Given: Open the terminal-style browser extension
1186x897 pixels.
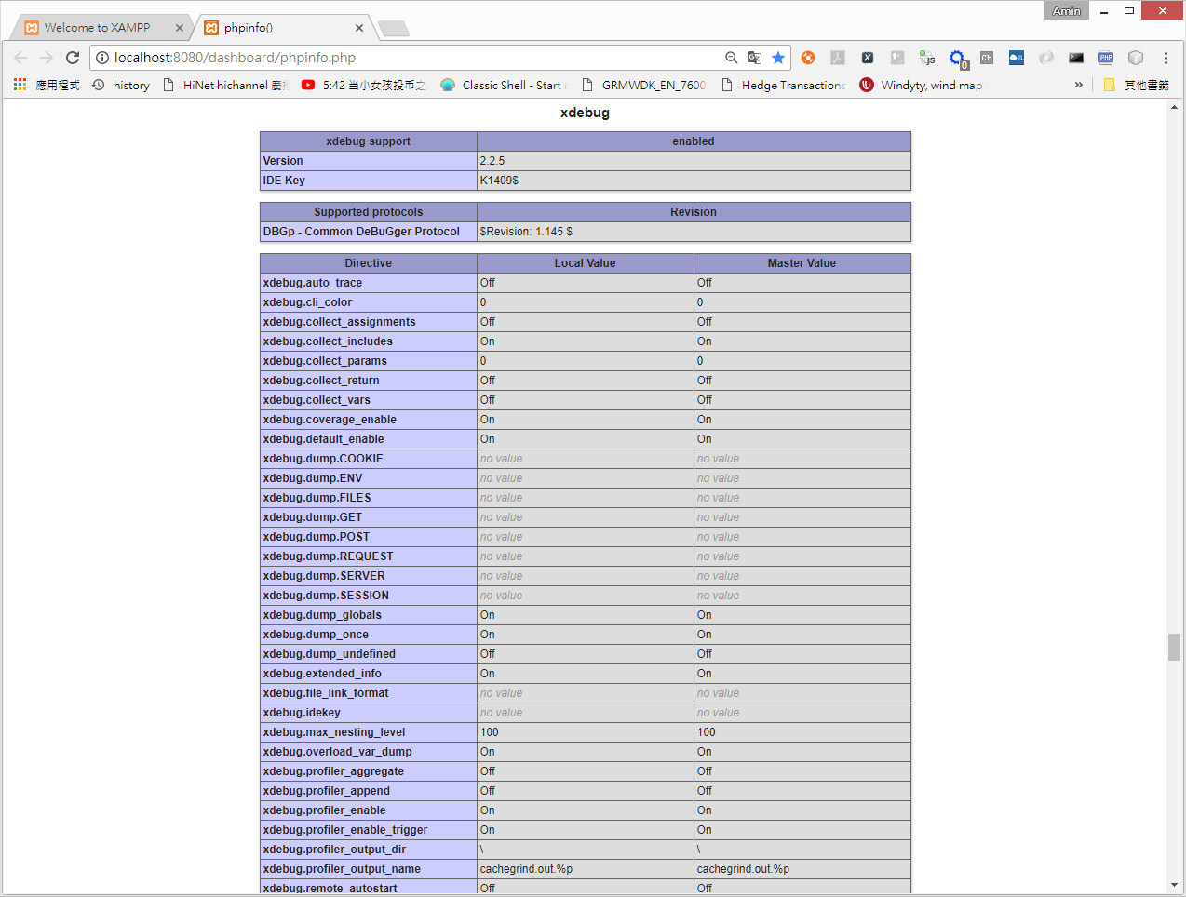Looking at the screenshot, I should (1076, 58).
